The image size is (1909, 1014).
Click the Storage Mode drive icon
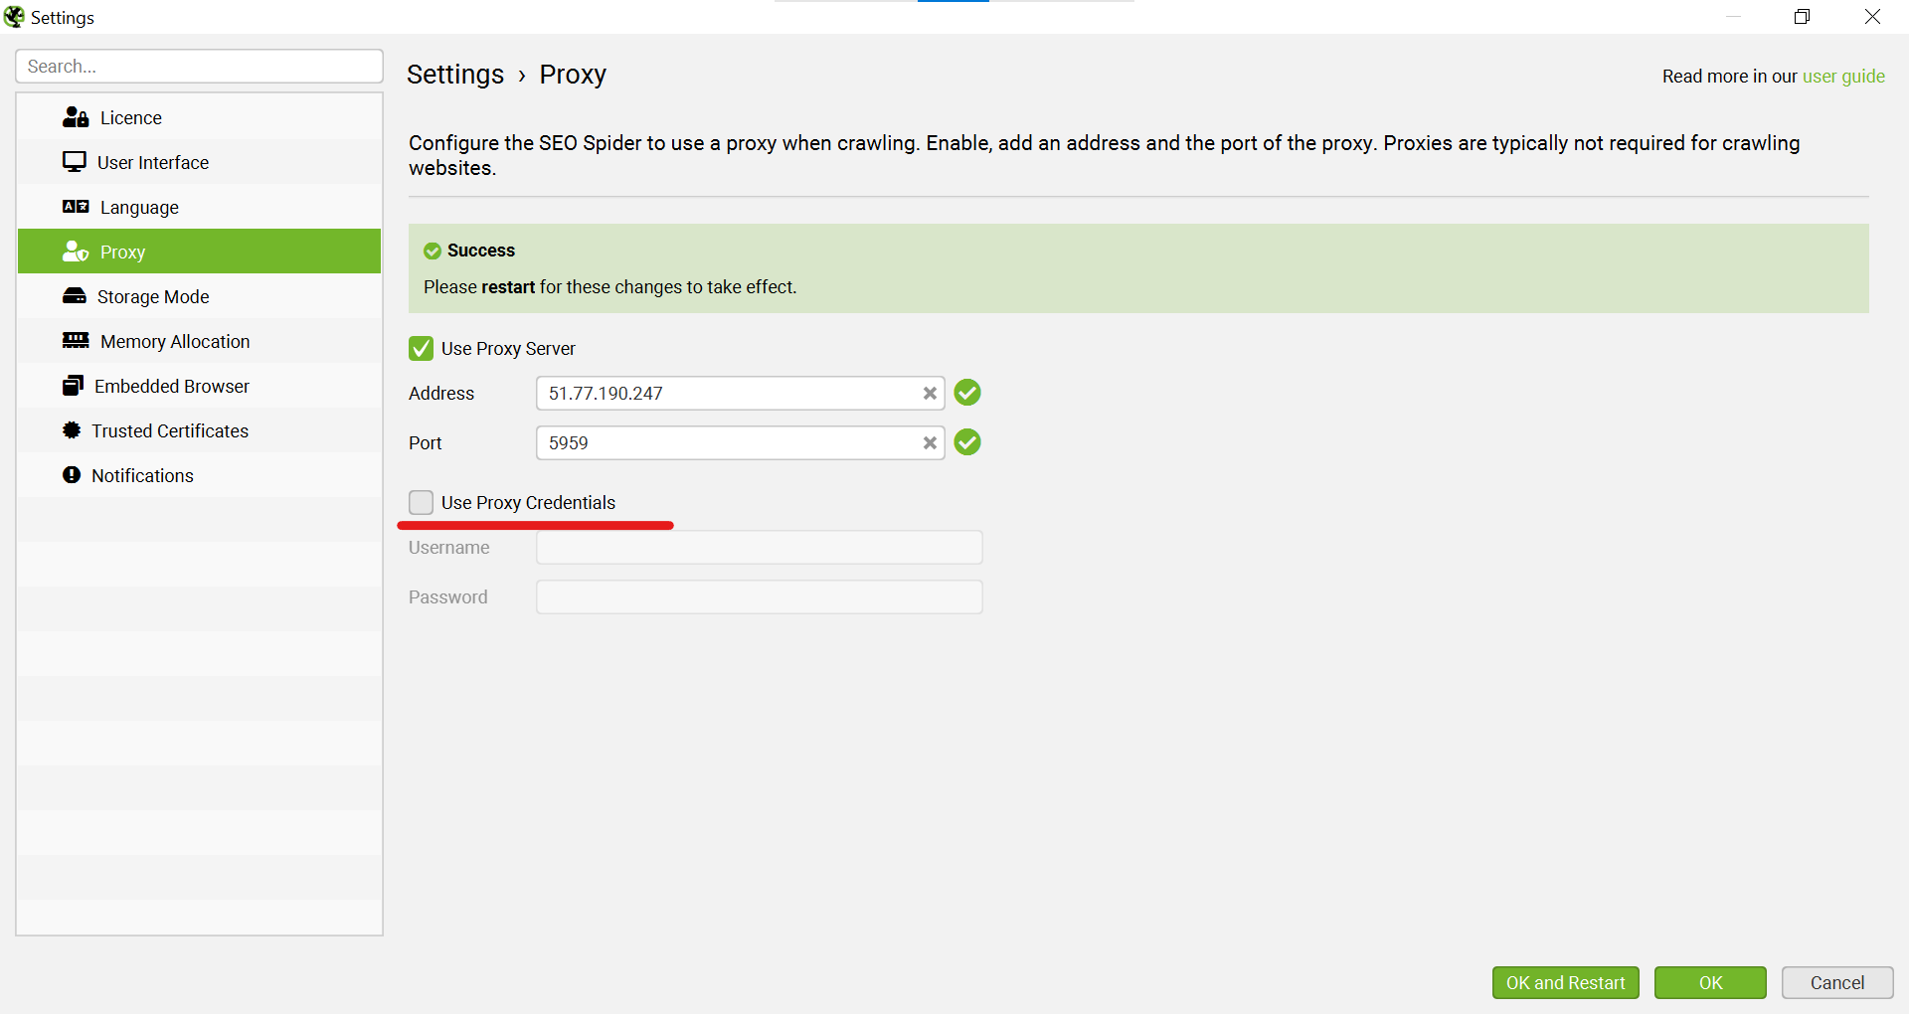[x=75, y=296]
